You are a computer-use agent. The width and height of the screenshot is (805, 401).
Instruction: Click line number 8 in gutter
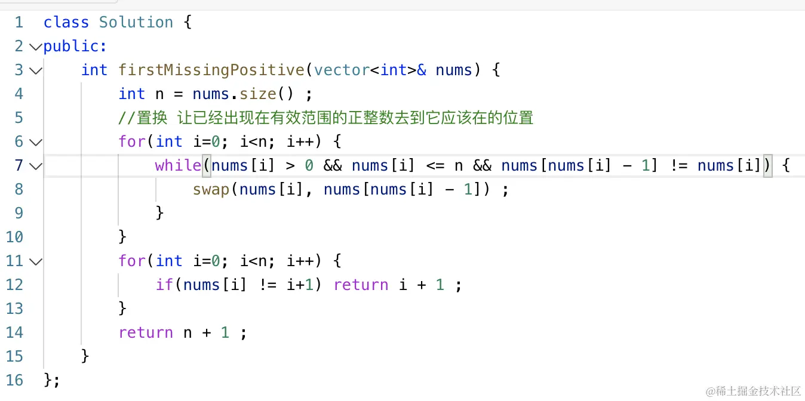pos(19,190)
